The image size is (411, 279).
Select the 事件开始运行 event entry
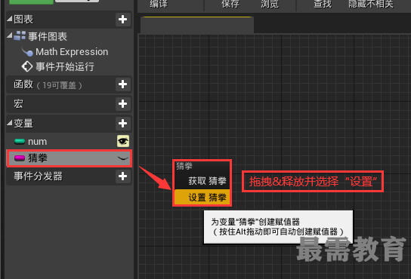click(x=65, y=66)
